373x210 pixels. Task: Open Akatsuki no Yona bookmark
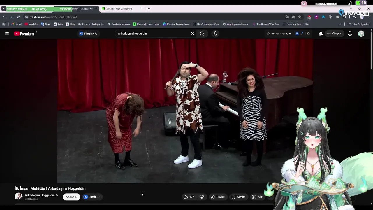(119, 24)
